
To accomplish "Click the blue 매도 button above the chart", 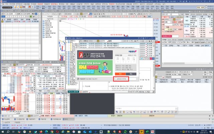I will click(149, 16).
